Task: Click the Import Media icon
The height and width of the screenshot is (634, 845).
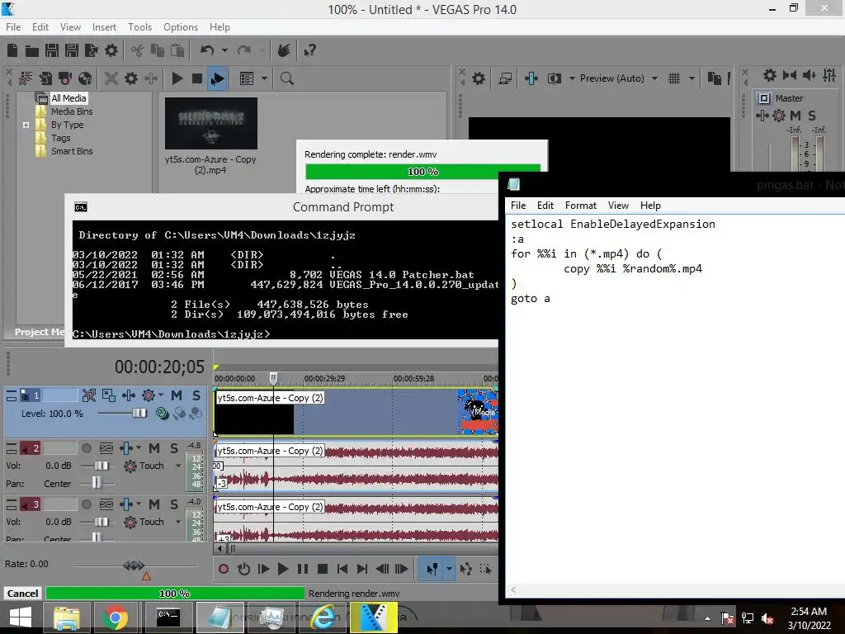Action: (x=46, y=78)
